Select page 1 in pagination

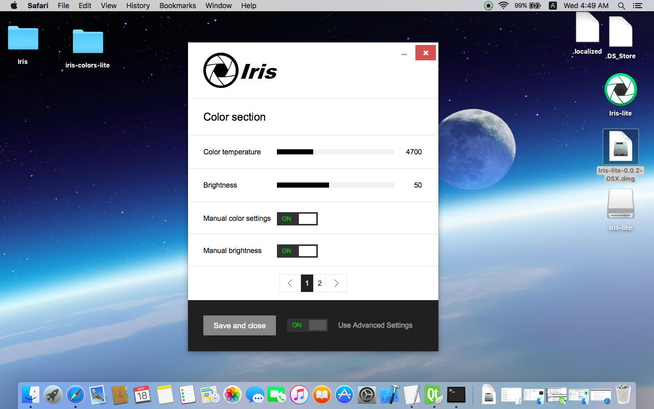pyautogui.click(x=307, y=283)
